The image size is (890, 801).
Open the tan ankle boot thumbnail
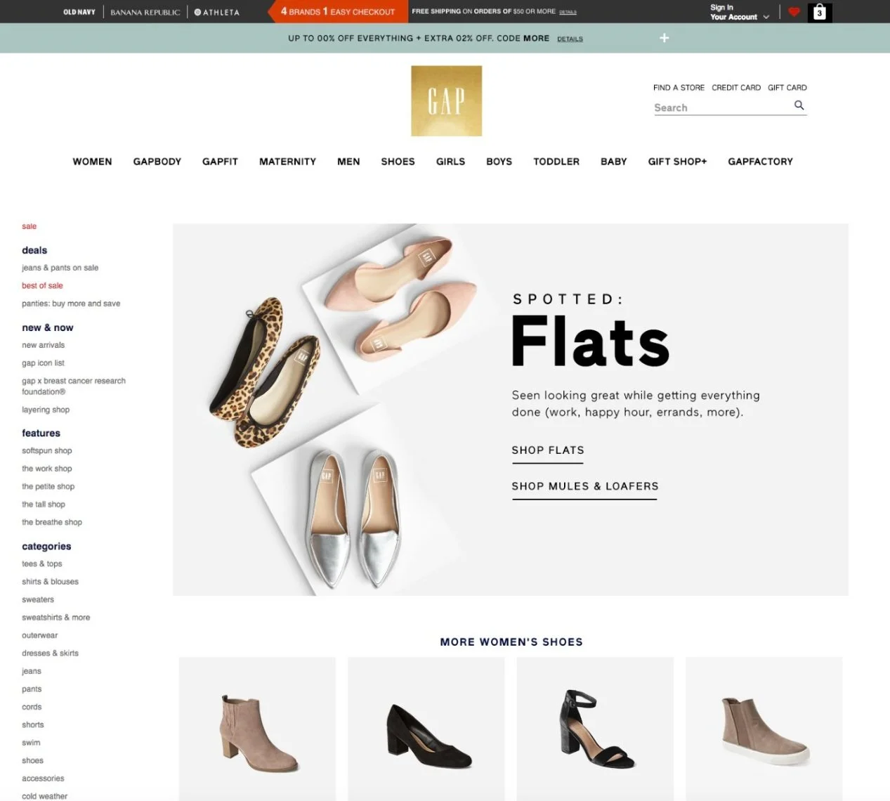(x=257, y=729)
